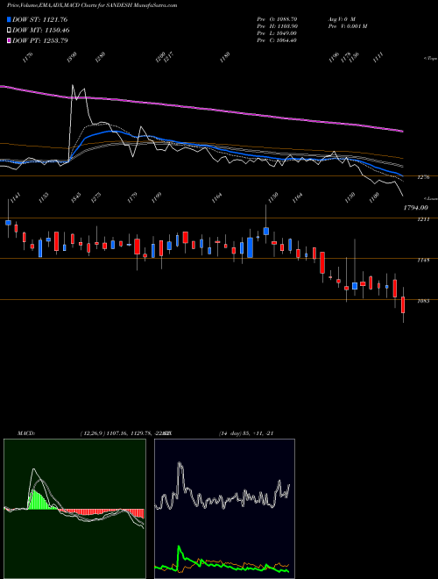Click the 1083 price level label
Image resolution: width=438 pixels, height=579 pixels.
point(424,301)
